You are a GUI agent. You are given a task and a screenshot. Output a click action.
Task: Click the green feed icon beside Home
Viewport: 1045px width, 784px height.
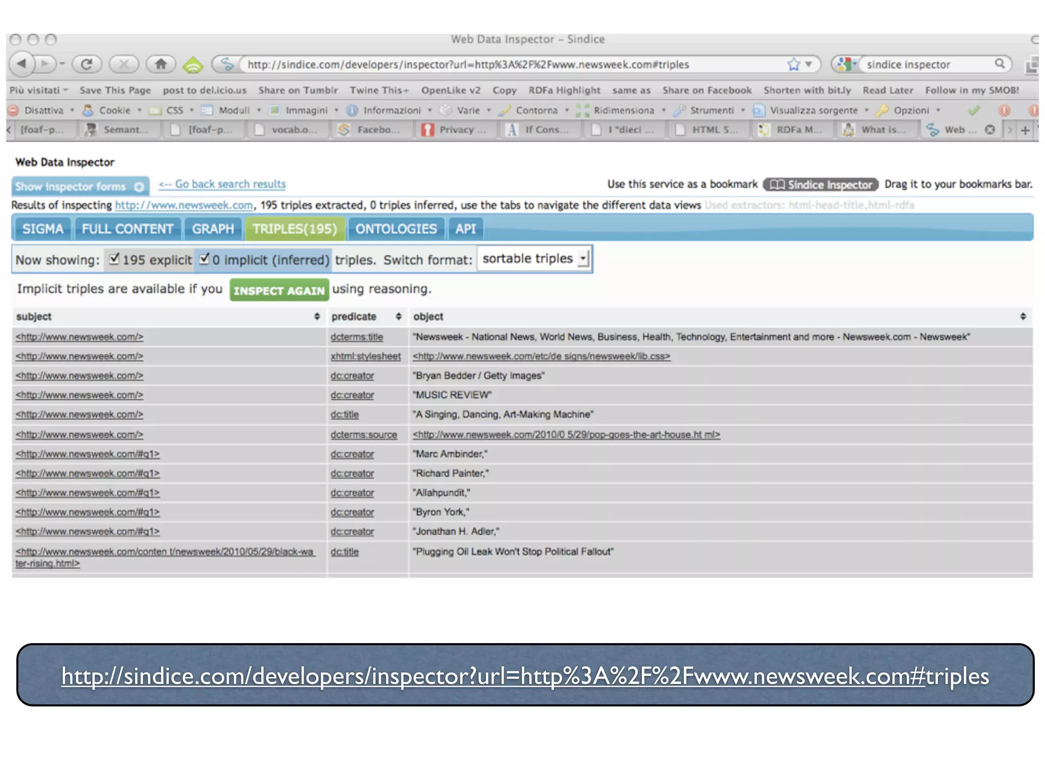pyautogui.click(x=193, y=65)
